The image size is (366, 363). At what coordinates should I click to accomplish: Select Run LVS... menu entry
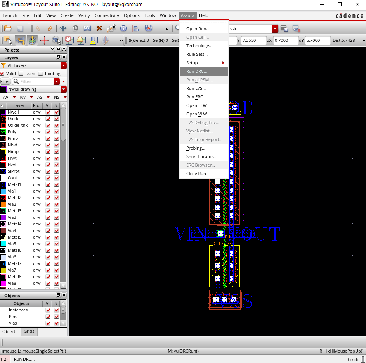point(203,88)
